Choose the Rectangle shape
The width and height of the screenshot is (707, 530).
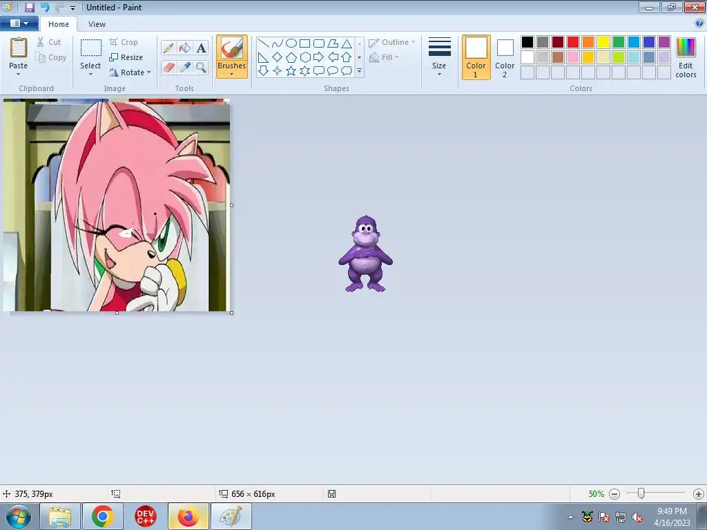[x=304, y=43]
